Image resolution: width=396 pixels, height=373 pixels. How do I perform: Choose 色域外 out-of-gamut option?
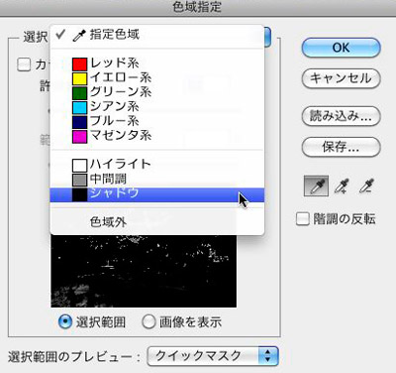click(157, 222)
